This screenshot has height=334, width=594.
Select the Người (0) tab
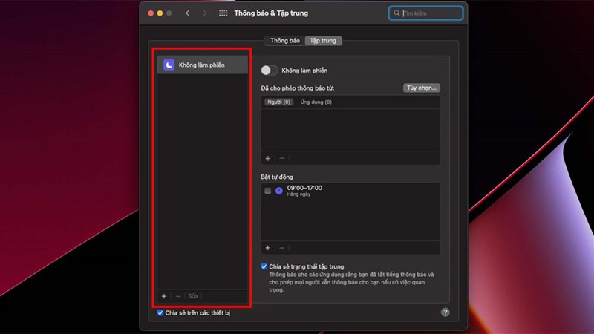[x=278, y=102]
